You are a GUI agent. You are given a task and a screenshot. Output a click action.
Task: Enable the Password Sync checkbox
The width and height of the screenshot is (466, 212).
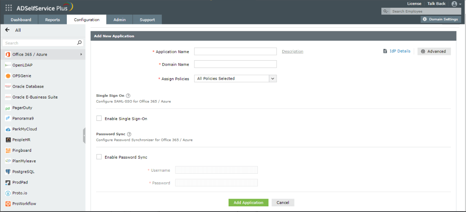(99, 157)
